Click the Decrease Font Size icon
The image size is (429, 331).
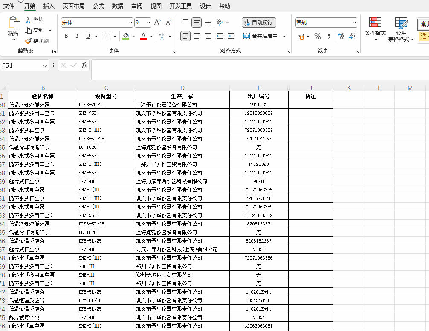pos(169,23)
